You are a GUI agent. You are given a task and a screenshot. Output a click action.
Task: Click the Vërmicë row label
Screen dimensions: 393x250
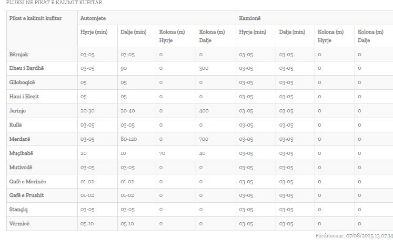19,223
